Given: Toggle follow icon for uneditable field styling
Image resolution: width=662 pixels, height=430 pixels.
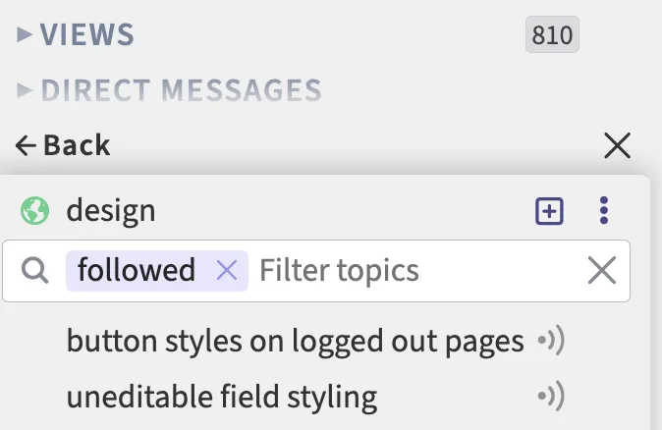Looking at the screenshot, I should pos(551,398).
